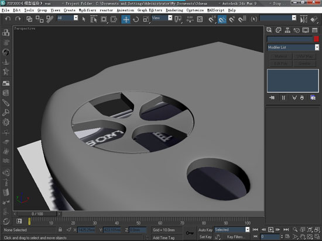Viewport: 322px width, 241px height.
Task: Activate the Select and Link tool
Action: 29,19
